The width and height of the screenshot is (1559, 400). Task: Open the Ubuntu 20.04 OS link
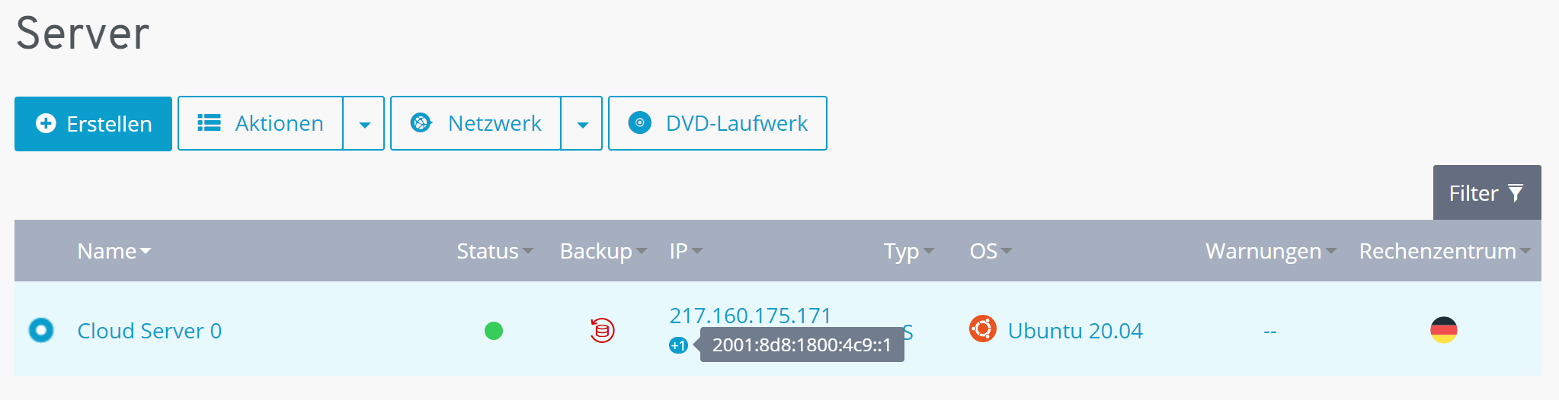coord(1074,331)
